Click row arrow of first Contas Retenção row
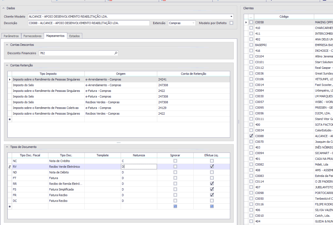 [x=10, y=80]
